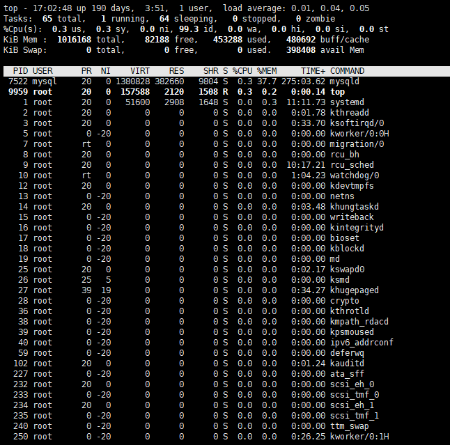
Task: Select the watchdog/0 command name
Action: [356, 175]
